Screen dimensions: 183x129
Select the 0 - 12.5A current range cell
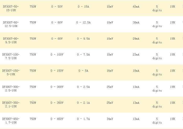click(x=84, y=23)
